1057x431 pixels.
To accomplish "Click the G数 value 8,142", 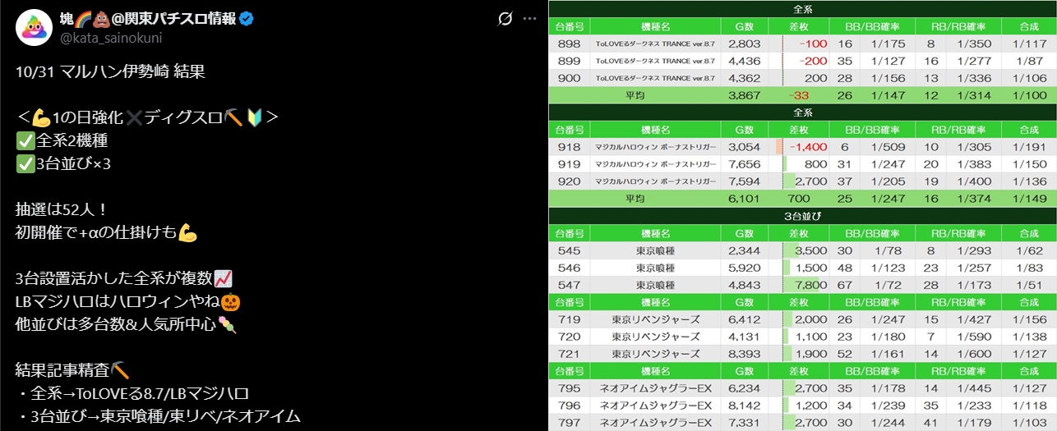I will (745, 406).
